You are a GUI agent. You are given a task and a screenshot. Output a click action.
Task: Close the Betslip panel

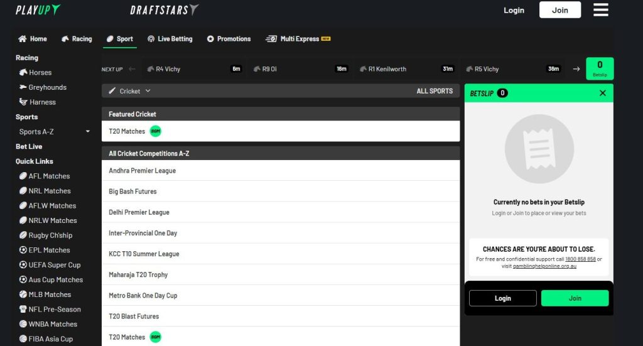pos(602,93)
